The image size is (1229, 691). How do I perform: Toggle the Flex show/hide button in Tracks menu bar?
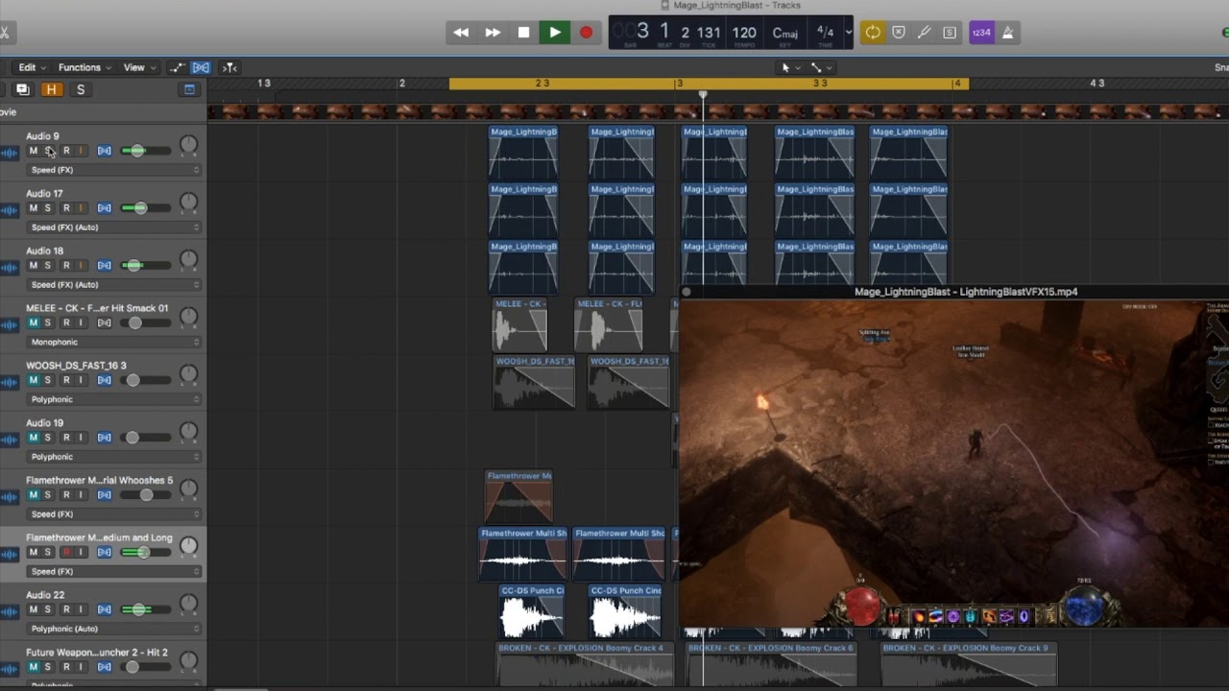pyautogui.click(x=201, y=67)
